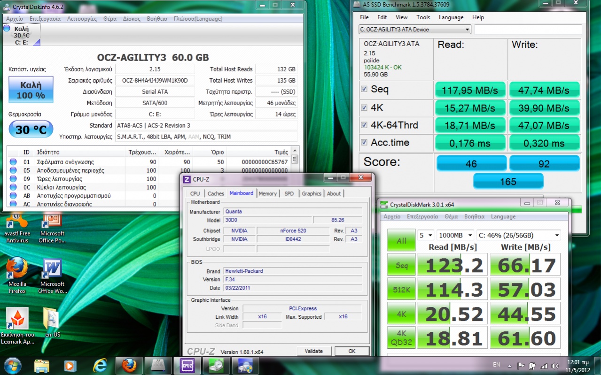Screen dimensions: 601x375
Task: Open the OCZ-AGILITY3 drive dropdown in AS SSD
Action: 415,30
